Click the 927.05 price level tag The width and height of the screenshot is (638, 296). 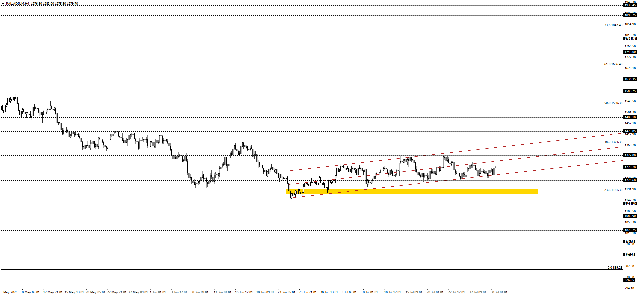[x=629, y=255]
